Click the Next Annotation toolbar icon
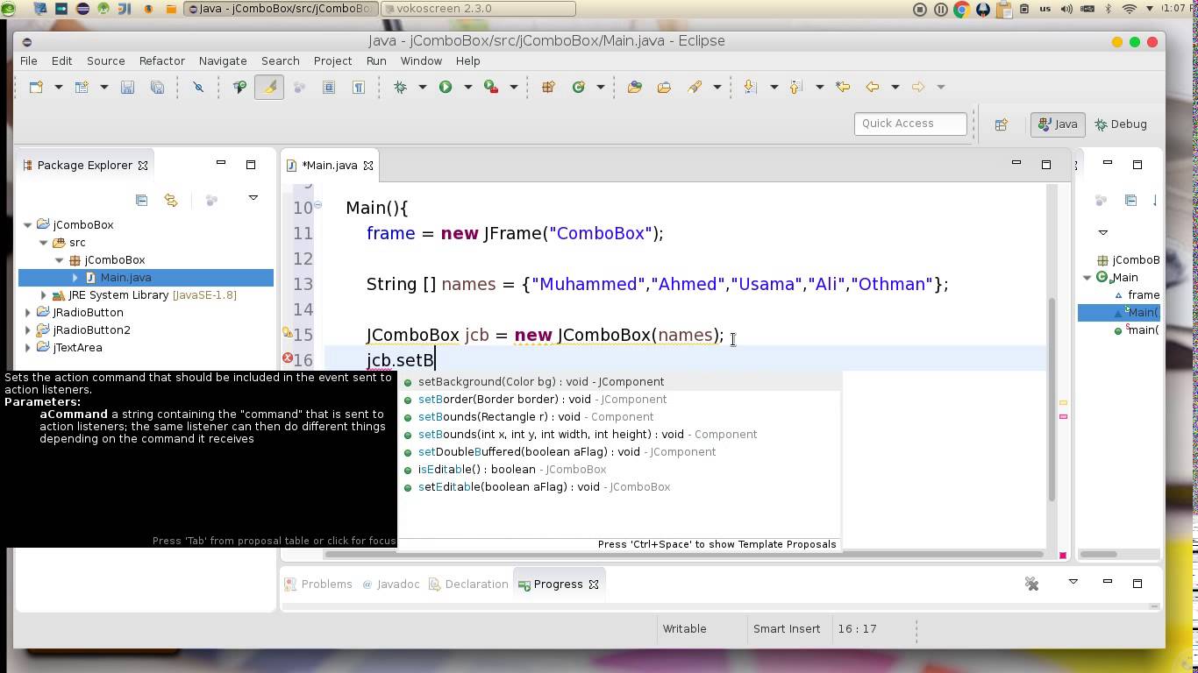Viewport: 1198px width, 673px height. tap(751, 87)
